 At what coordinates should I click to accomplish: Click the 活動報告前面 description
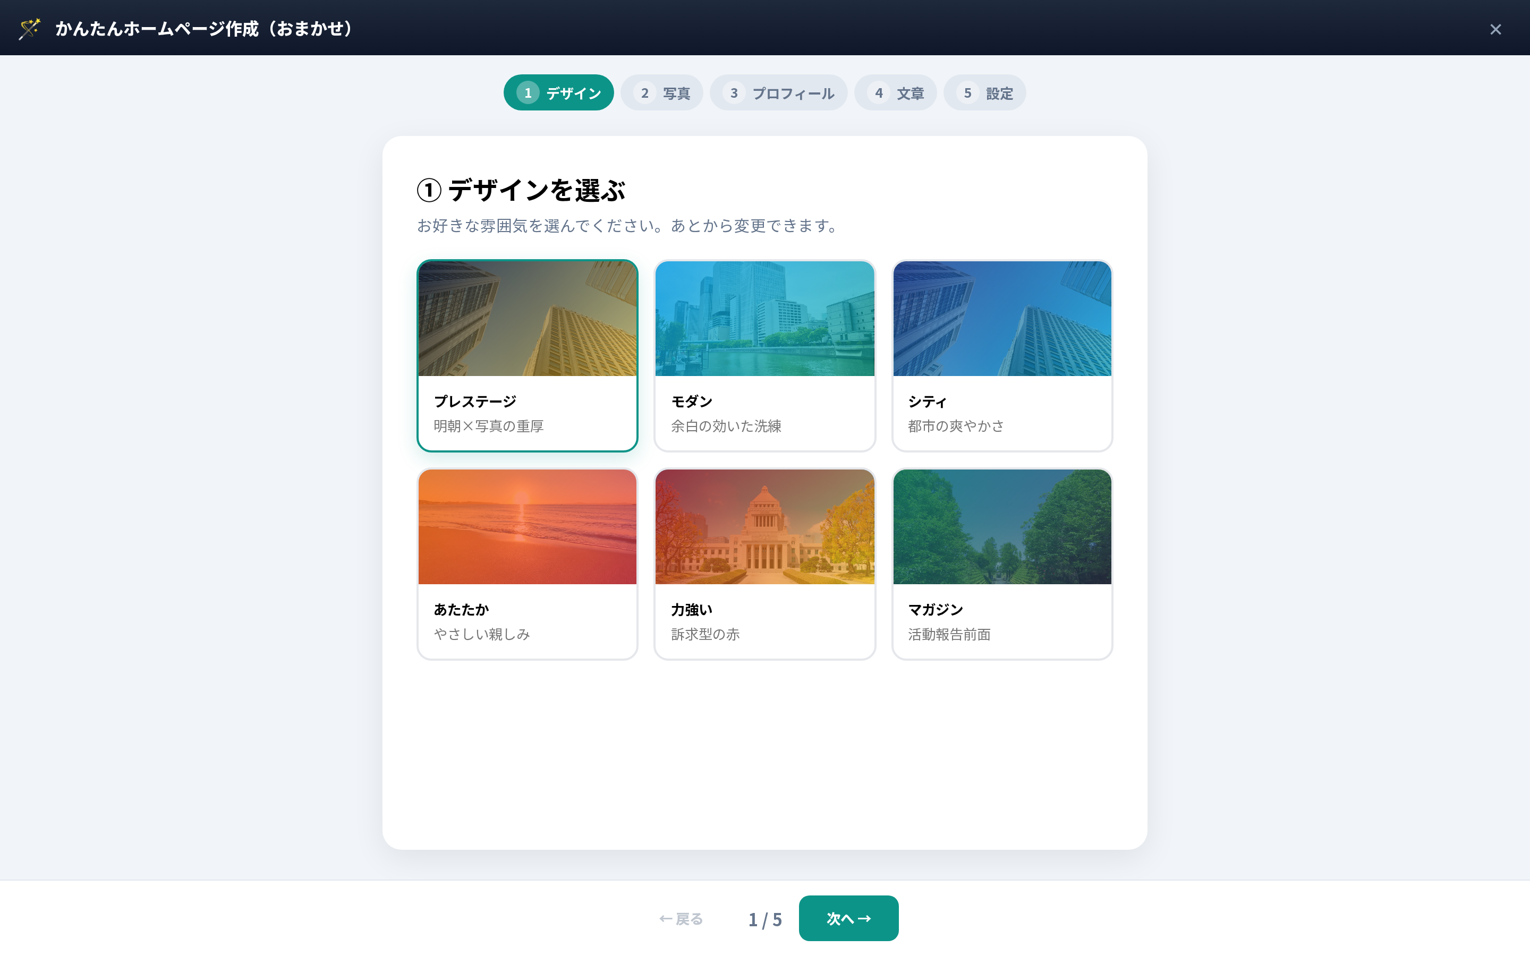(949, 634)
